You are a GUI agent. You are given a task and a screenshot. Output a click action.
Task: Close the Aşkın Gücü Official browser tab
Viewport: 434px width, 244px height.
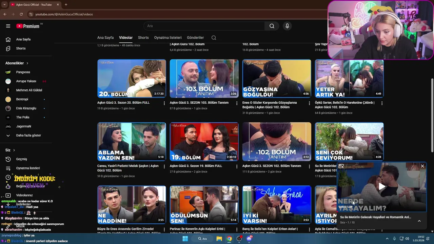coord(58,5)
